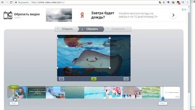Click the stingray video preview
Screen dimensions: 195x110
pos(94,56)
